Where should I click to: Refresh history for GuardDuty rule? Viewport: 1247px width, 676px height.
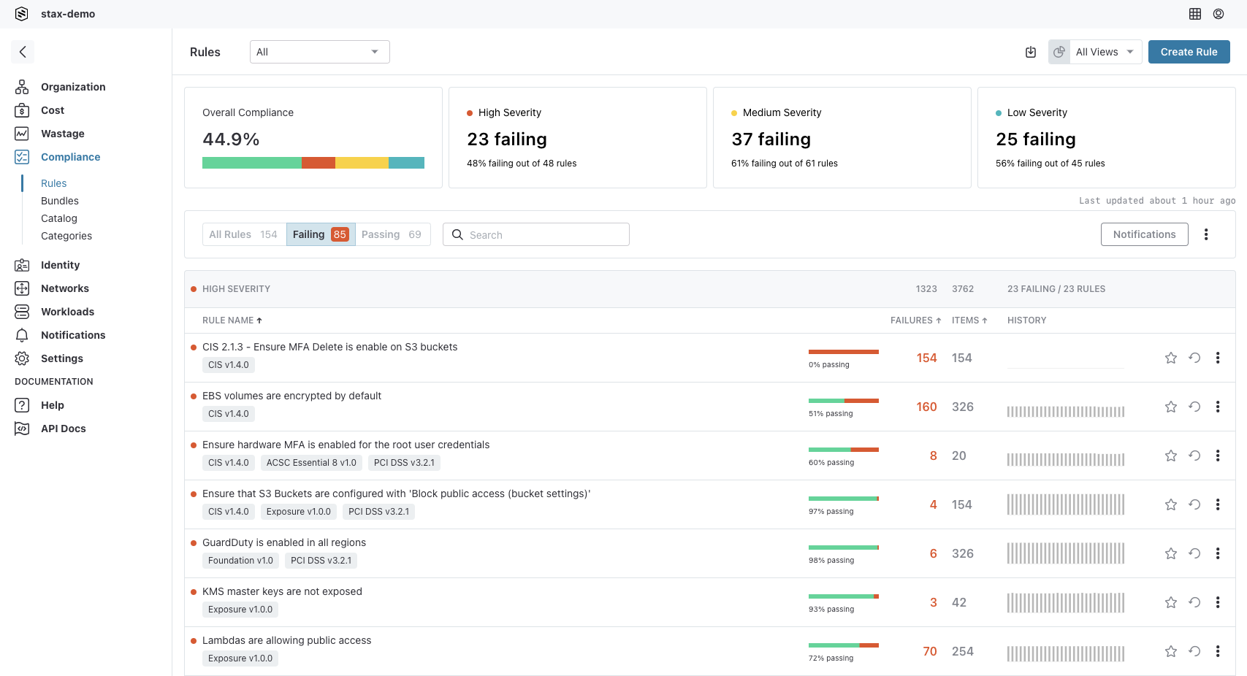(1194, 553)
